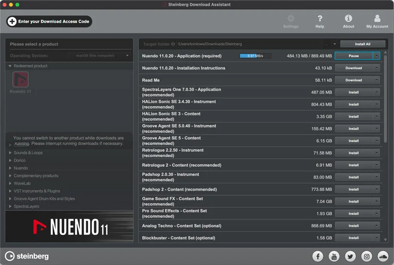Install Padshop 2 Content

[x=354, y=189]
